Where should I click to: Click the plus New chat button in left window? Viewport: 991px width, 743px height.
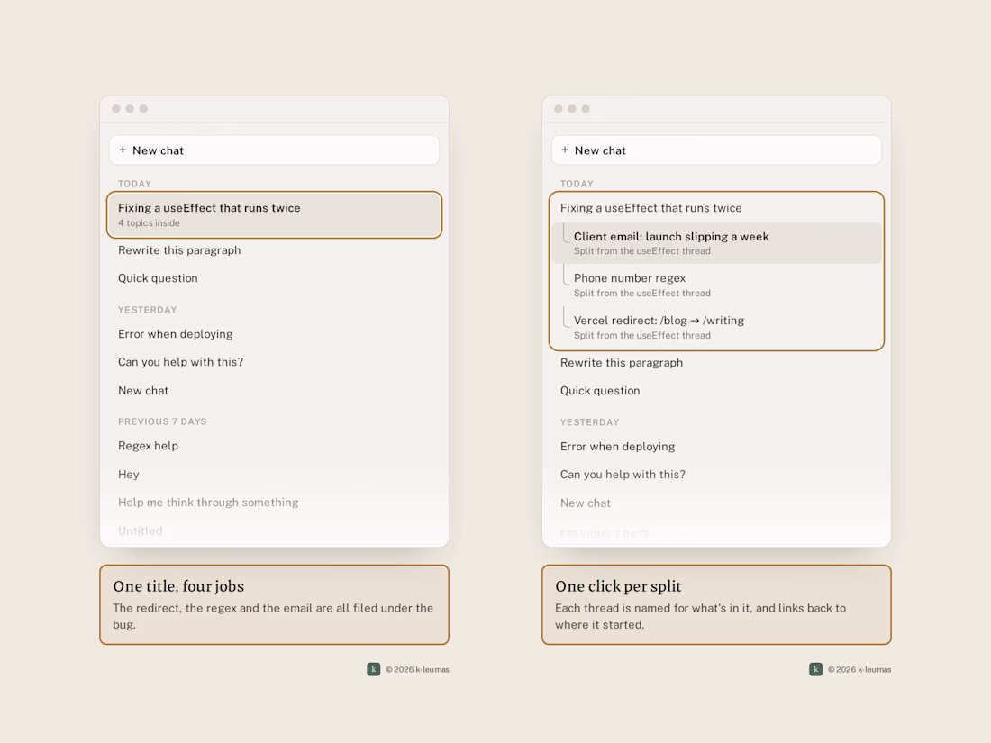(x=274, y=150)
